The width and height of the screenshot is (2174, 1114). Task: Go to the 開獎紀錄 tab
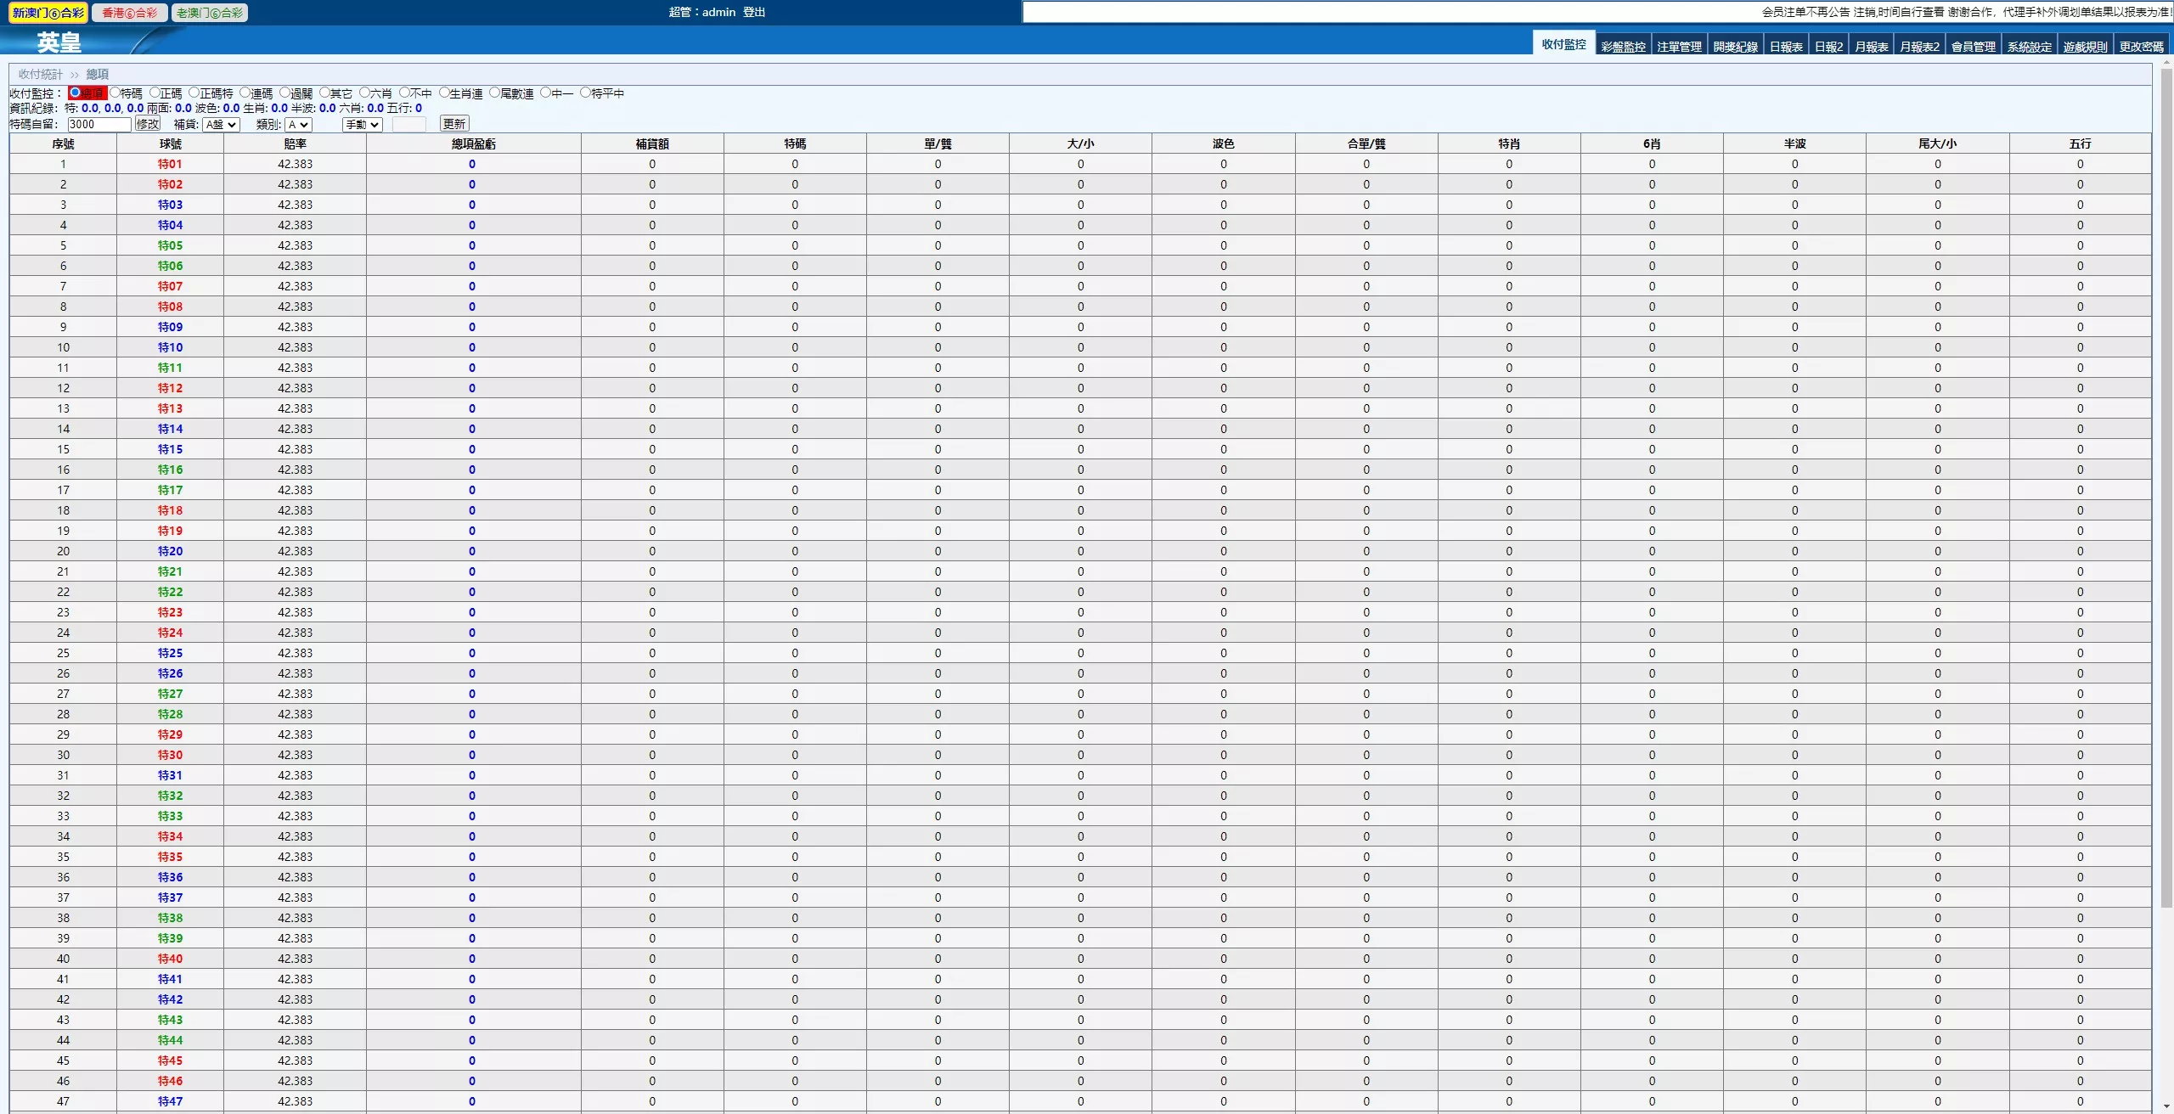(1735, 47)
